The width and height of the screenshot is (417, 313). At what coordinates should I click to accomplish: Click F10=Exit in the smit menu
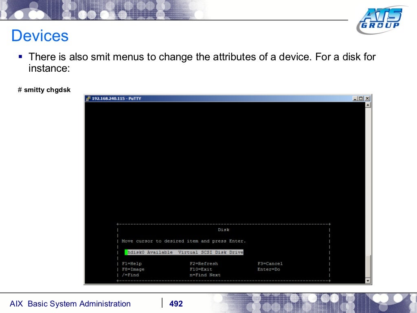click(x=201, y=269)
